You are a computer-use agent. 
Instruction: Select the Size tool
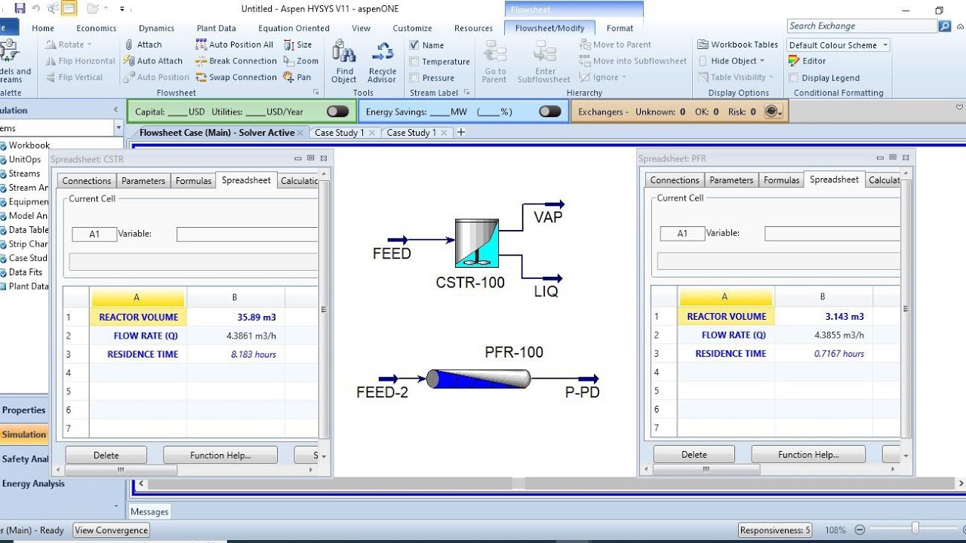(297, 44)
